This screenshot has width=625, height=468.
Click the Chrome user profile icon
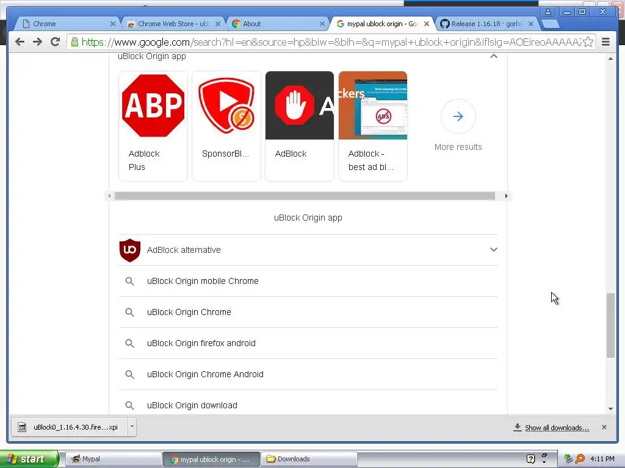(x=548, y=12)
